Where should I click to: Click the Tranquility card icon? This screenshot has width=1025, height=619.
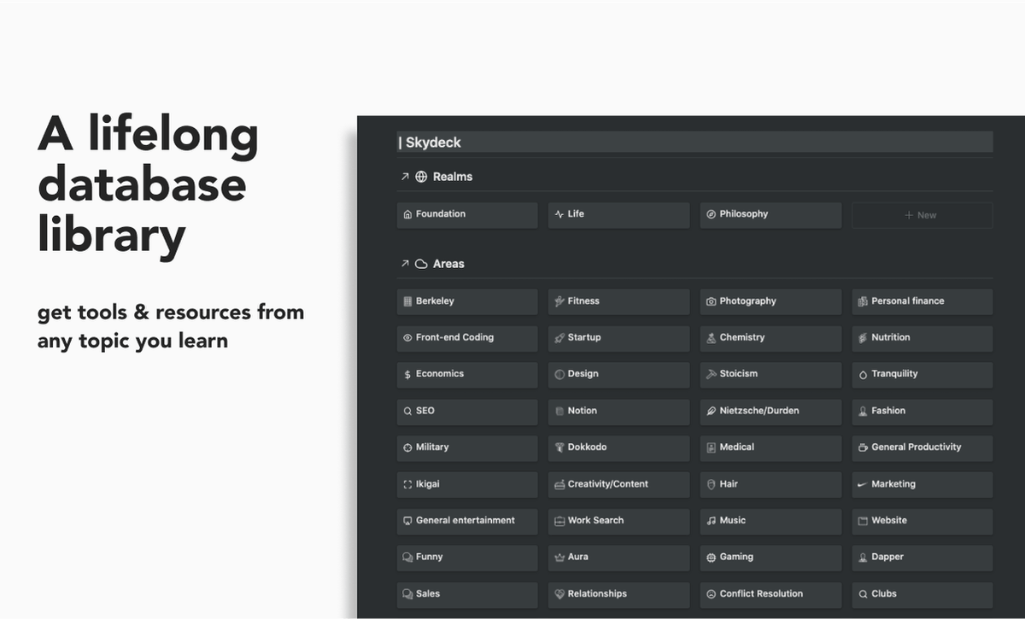pos(863,374)
